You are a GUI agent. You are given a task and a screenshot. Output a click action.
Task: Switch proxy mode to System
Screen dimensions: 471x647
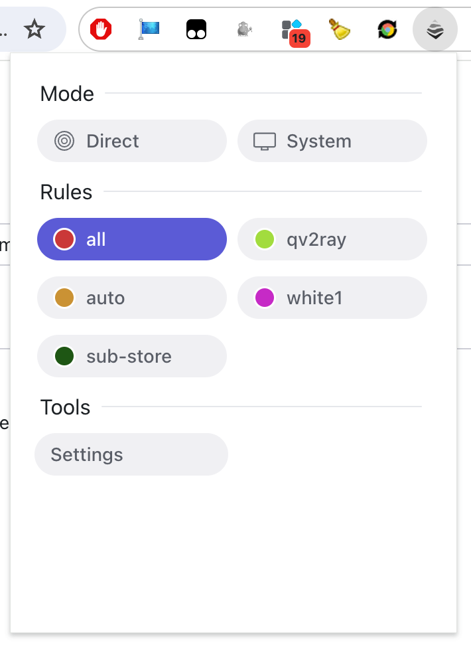(x=332, y=141)
